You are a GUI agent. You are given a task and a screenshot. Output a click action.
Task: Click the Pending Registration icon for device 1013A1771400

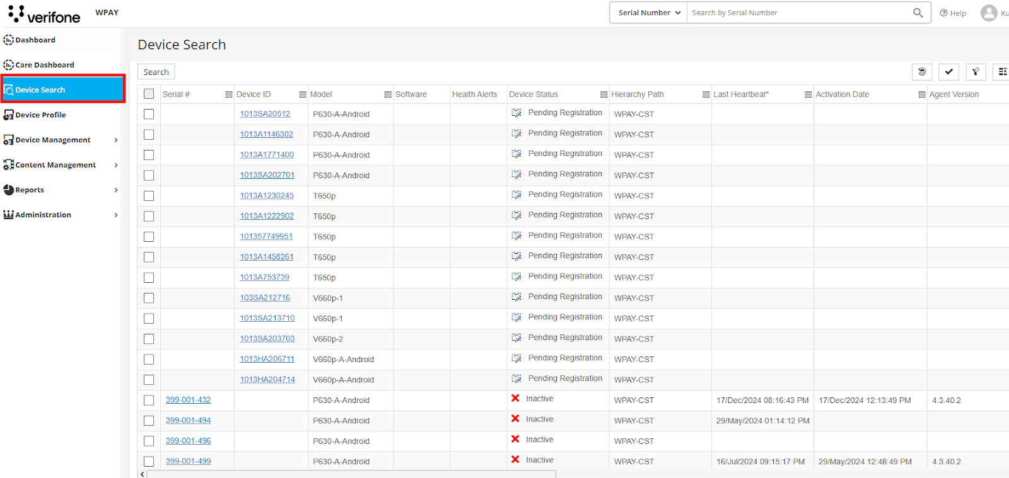point(516,154)
